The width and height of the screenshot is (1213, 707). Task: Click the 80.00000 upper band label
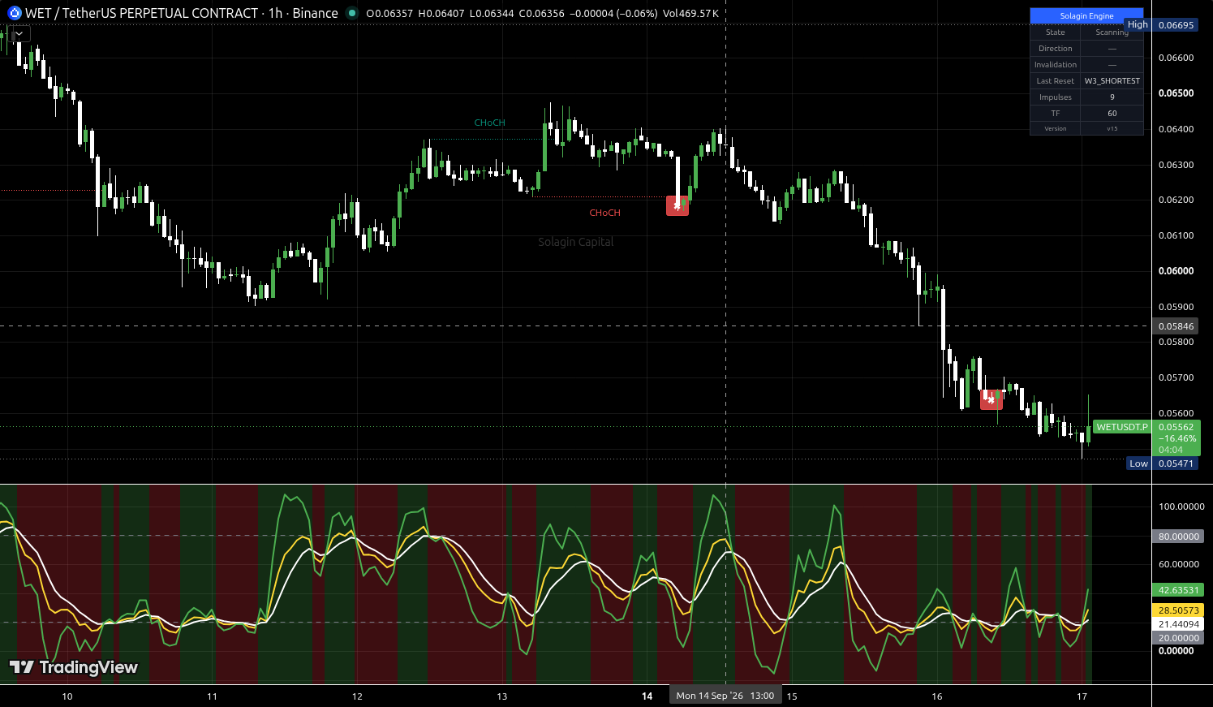pos(1178,537)
